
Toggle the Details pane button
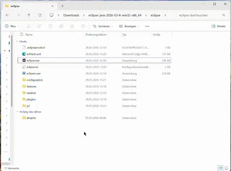(x=218, y=26)
